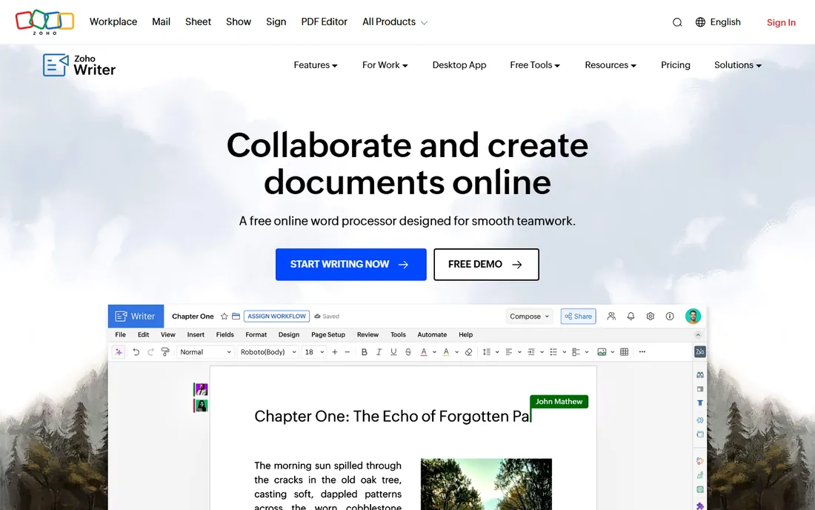The height and width of the screenshot is (510, 815).
Task: Open collaborators people icon
Action: point(611,316)
